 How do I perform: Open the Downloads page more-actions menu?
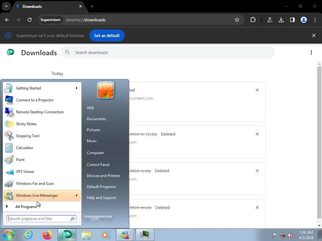click(x=311, y=52)
